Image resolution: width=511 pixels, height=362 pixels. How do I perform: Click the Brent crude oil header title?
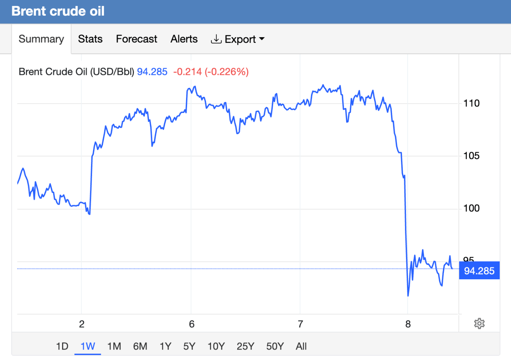pyautogui.click(x=58, y=11)
